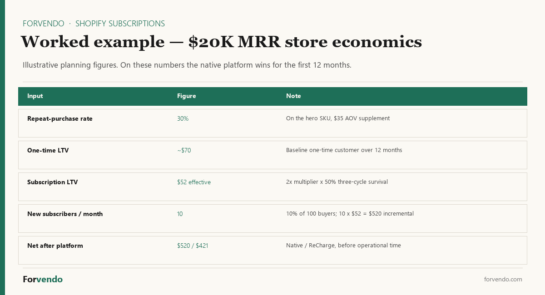Select the 'Net after platform' row label
The width and height of the screenshot is (545, 295).
[55, 246]
